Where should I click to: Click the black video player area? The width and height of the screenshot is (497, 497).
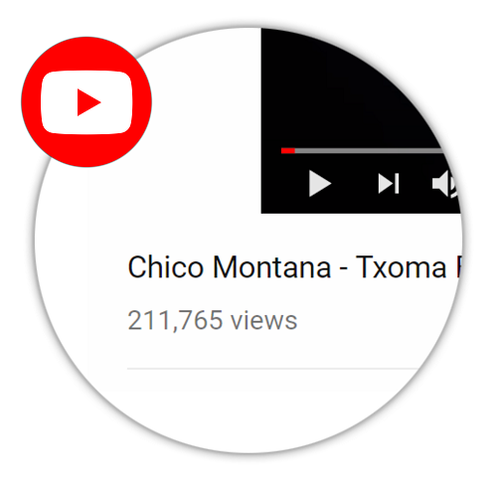pos(351,89)
